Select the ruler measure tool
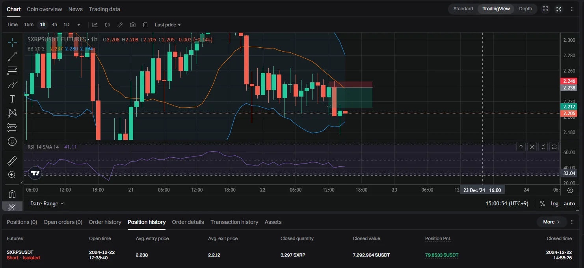The width and height of the screenshot is (584, 268). click(12, 160)
